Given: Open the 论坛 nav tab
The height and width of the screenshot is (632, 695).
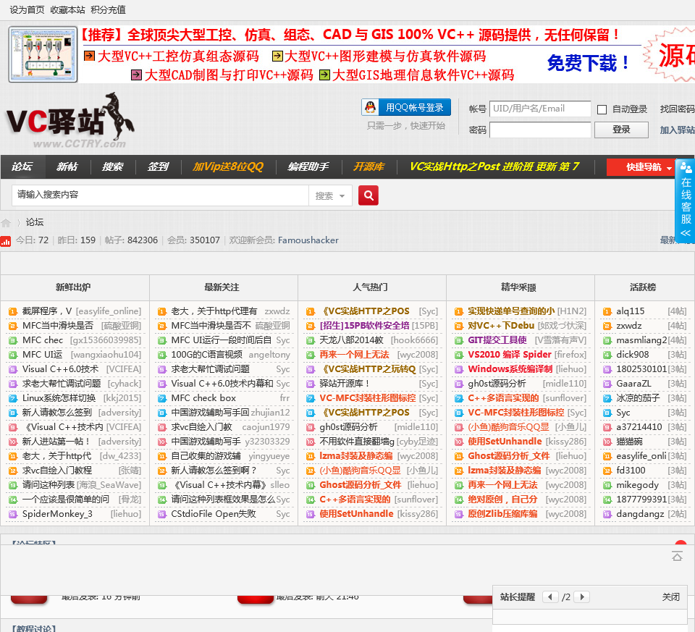Looking at the screenshot, I should pyautogui.click(x=22, y=167).
